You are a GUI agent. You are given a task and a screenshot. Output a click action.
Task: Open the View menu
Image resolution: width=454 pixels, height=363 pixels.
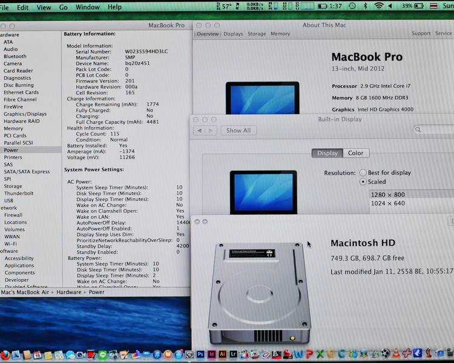point(44,7)
